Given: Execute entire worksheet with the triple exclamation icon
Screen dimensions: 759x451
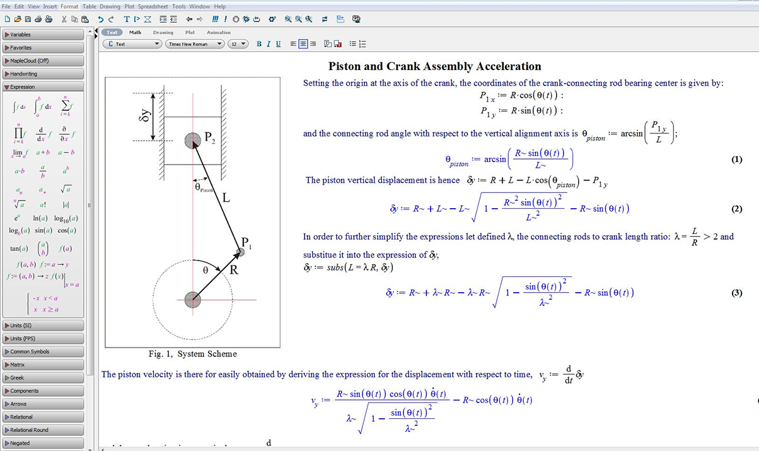Looking at the screenshot, I should [x=215, y=20].
